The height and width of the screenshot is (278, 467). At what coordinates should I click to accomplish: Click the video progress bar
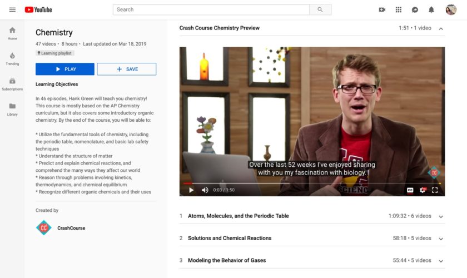[x=311, y=183]
